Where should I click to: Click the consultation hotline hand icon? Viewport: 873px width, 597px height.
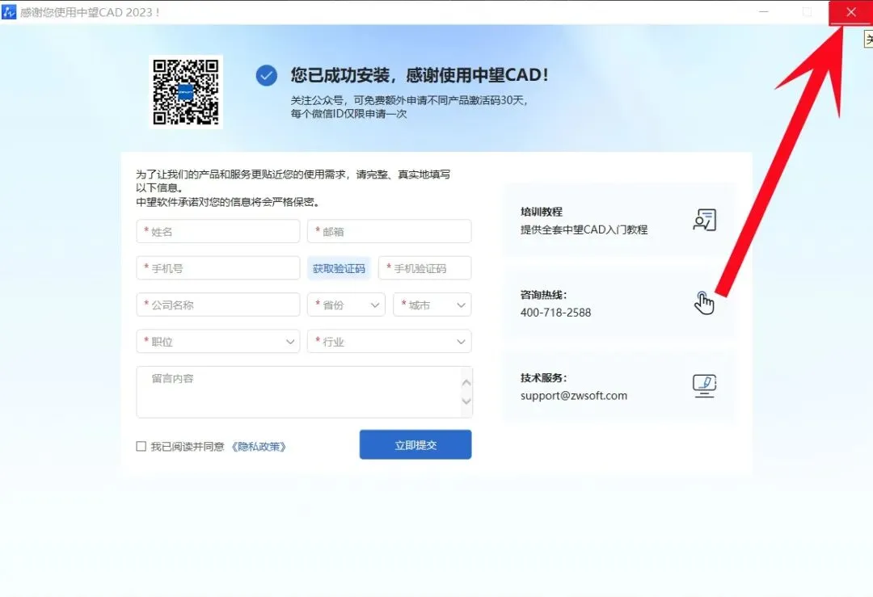704,303
